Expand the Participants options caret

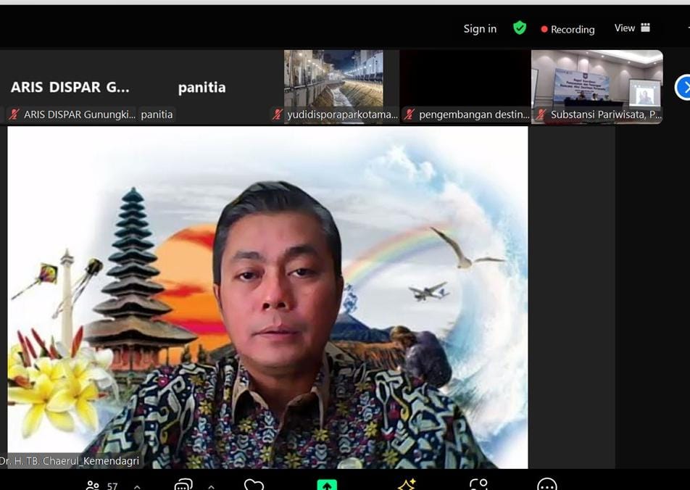(137, 486)
